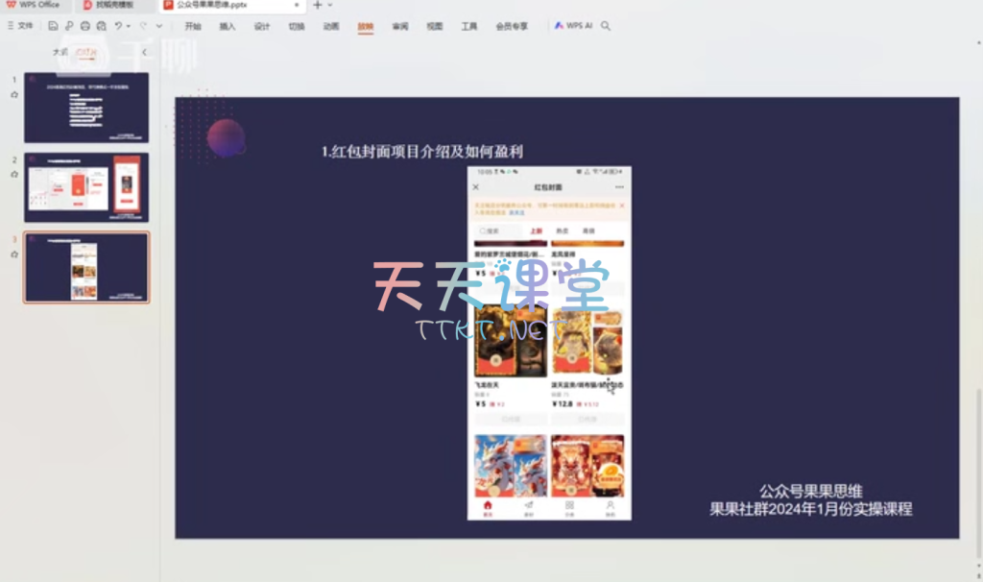Click the new tab plus icon
The width and height of the screenshot is (983, 582).
coord(319,5)
